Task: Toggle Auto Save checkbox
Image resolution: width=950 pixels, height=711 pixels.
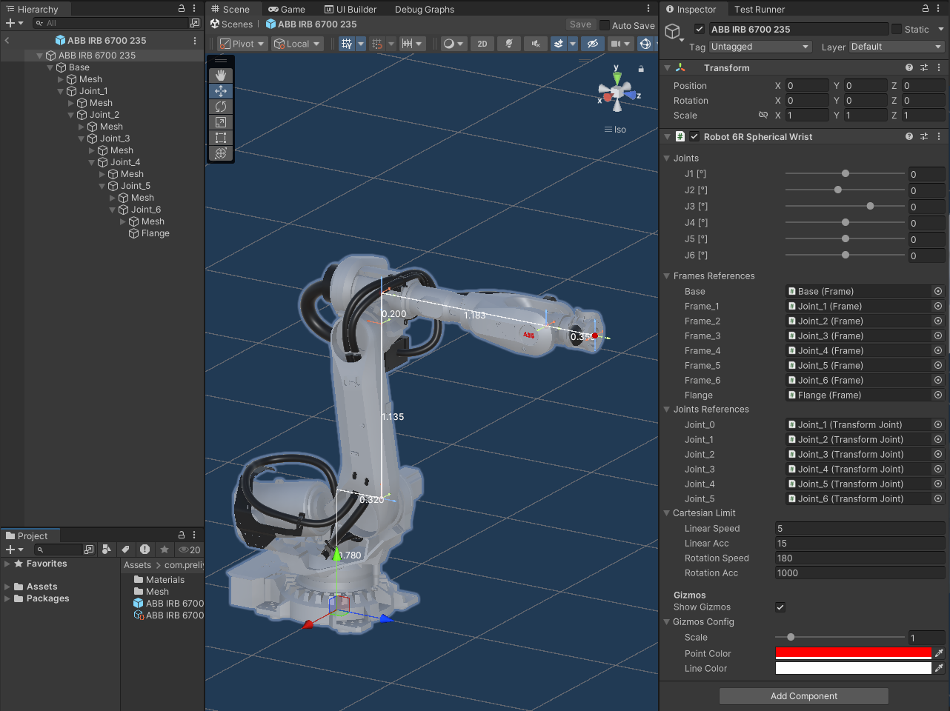Action: [605, 25]
